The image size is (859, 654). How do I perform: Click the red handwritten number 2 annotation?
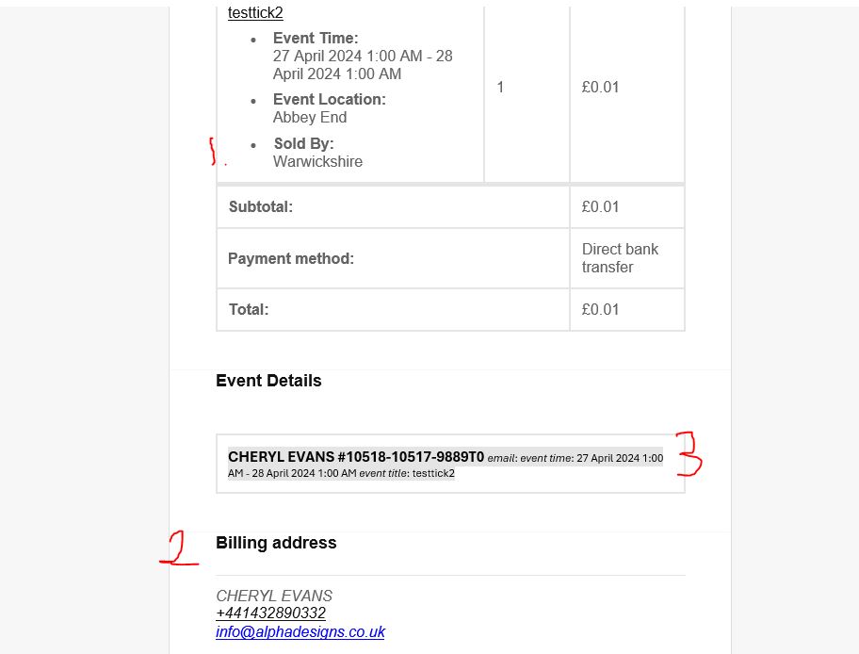[179, 548]
